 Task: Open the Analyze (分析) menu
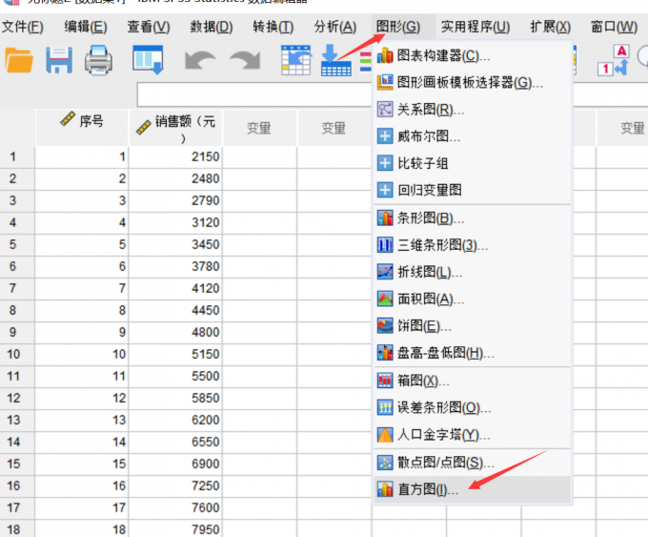[335, 27]
